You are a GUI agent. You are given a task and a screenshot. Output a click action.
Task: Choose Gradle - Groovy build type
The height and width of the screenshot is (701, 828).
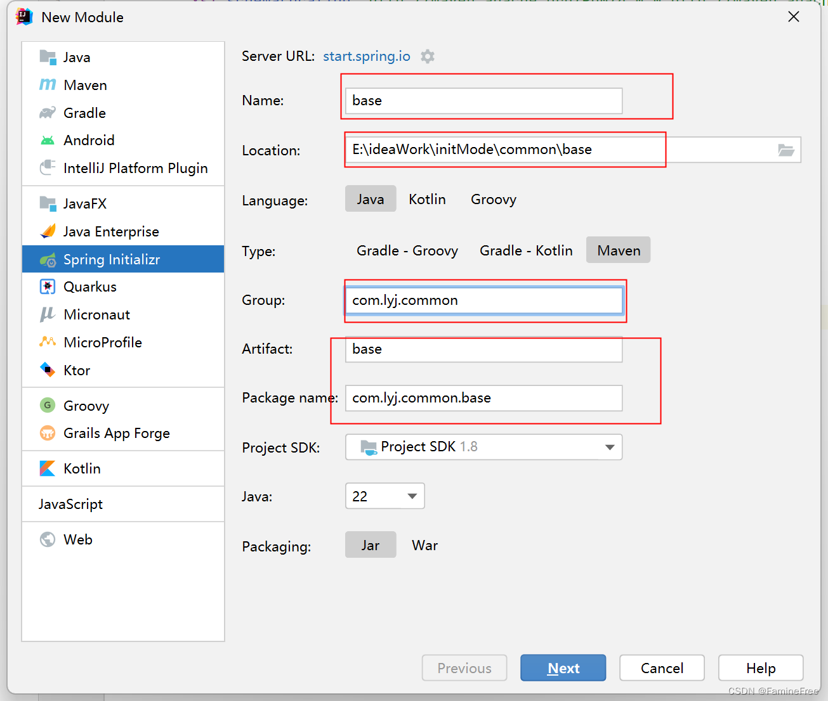[407, 250]
